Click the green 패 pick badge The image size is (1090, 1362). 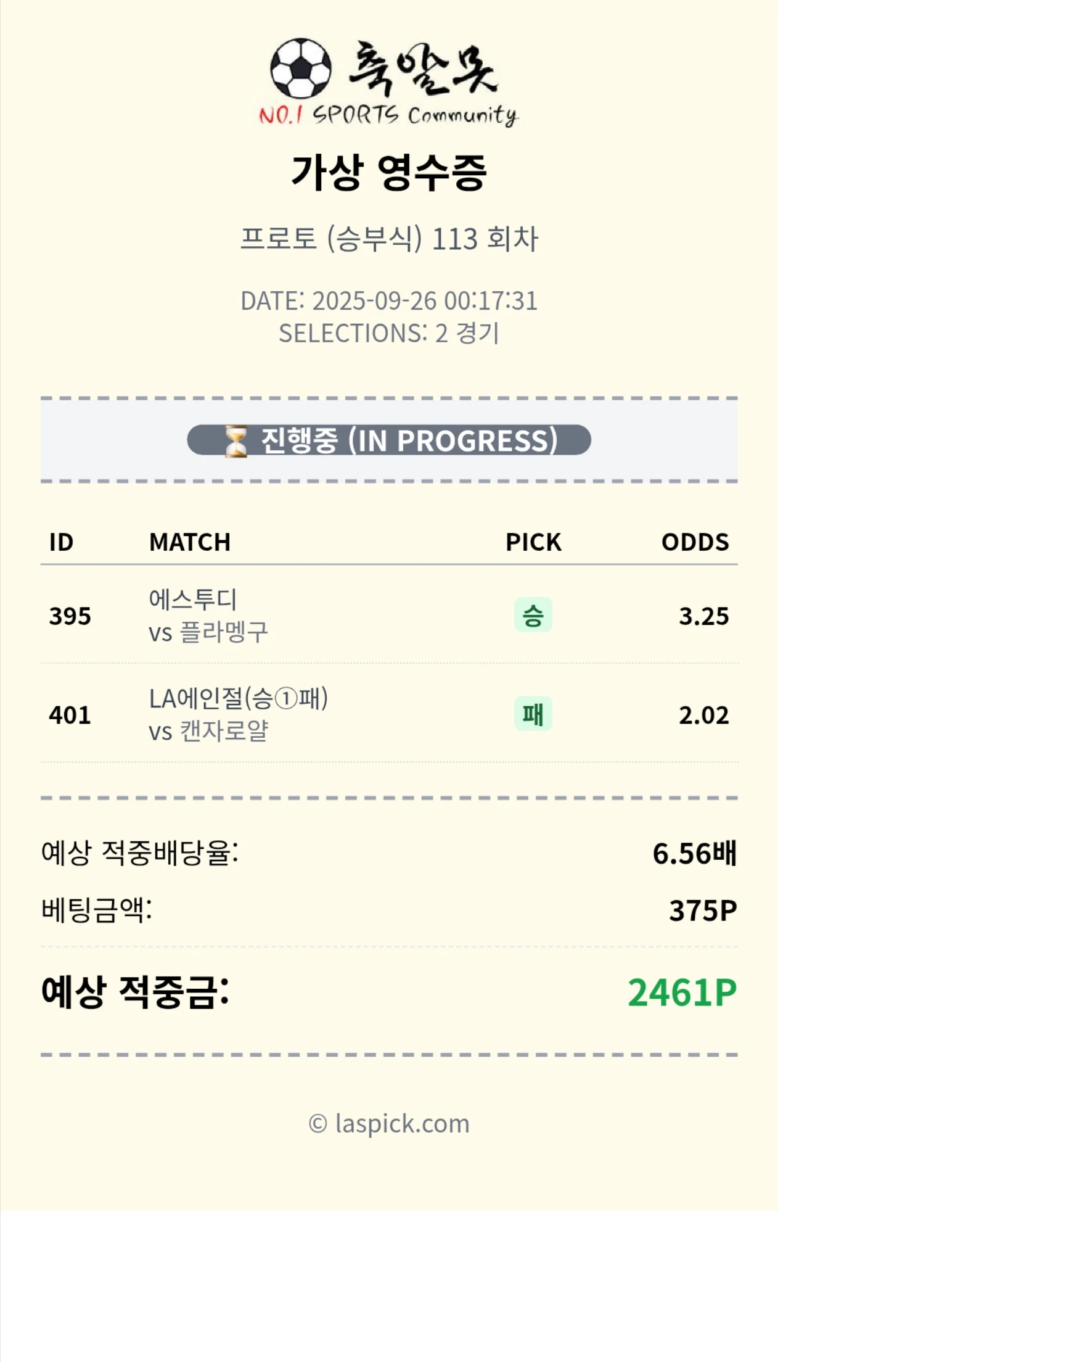click(x=533, y=714)
